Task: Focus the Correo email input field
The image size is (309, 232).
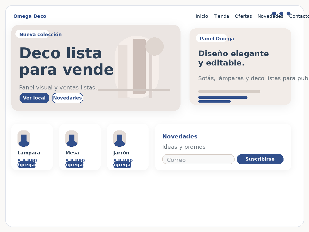Action: pos(198,159)
